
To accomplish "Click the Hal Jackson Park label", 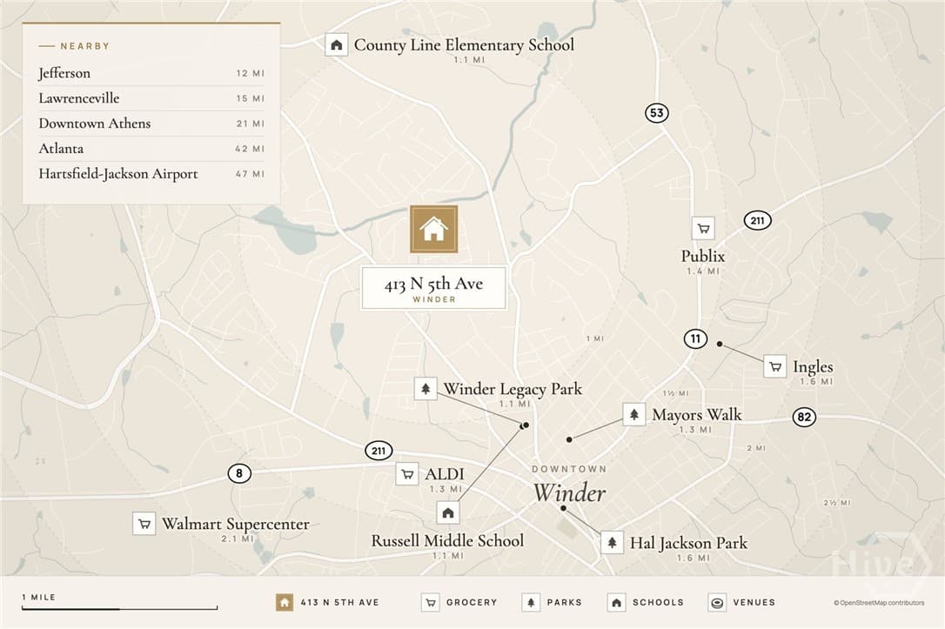I will click(688, 544).
